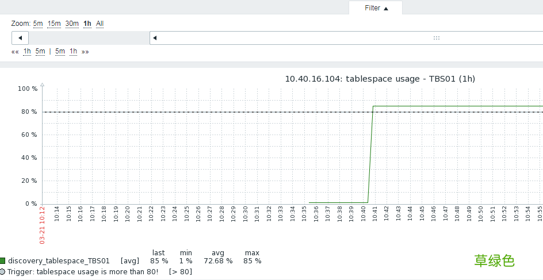The width and height of the screenshot is (543, 280).
Task: Select the 1h zoom level
Action: 87,24
